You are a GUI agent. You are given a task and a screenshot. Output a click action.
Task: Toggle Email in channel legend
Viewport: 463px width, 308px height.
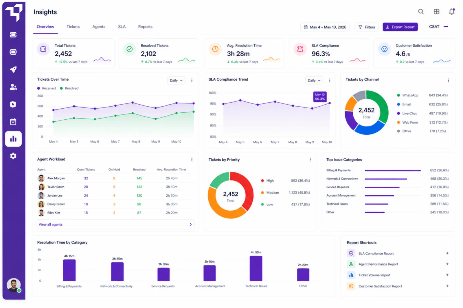(x=404, y=104)
